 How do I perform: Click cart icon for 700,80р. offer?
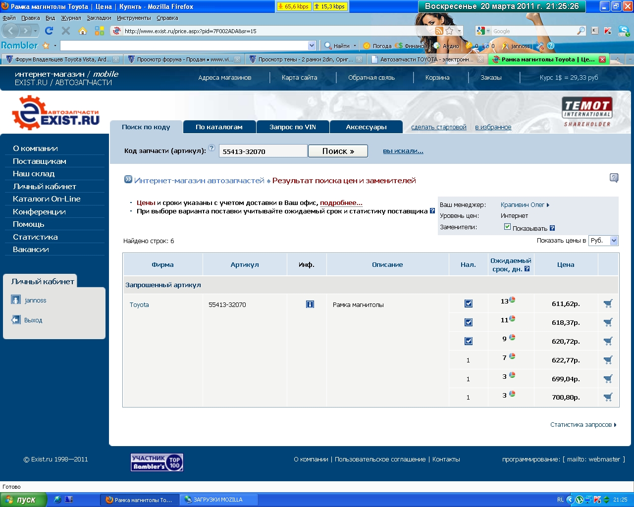608,397
